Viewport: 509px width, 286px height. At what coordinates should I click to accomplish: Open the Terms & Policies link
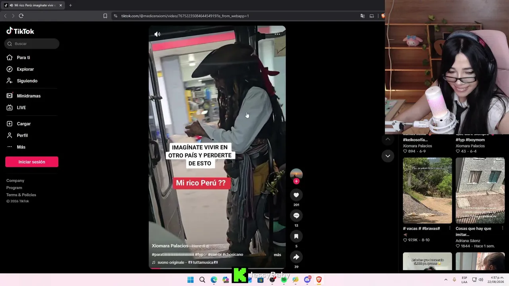click(21, 195)
